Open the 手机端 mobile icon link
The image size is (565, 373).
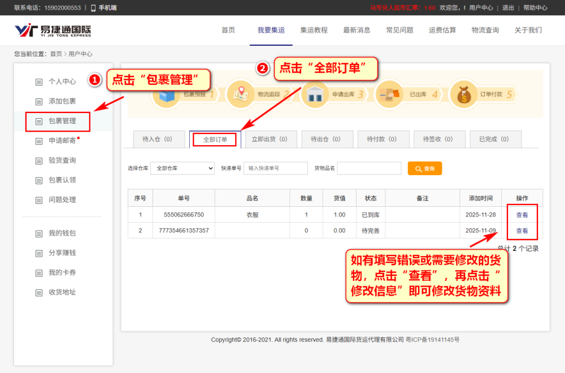point(103,7)
